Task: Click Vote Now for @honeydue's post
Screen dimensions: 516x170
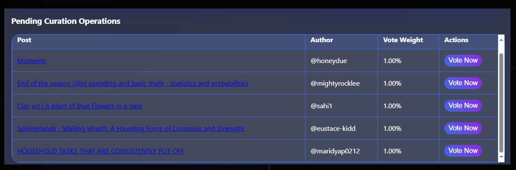Action: coord(463,61)
